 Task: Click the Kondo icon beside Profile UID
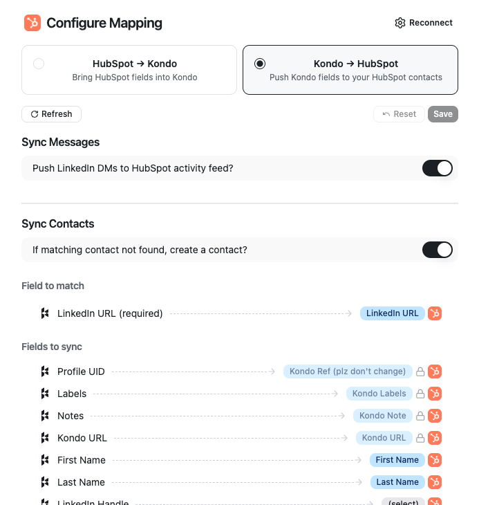pyautogui.click(x=45, y=371)
